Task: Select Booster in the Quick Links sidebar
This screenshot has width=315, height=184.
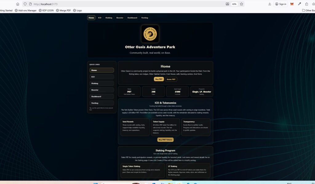Action: coord(102,90)
